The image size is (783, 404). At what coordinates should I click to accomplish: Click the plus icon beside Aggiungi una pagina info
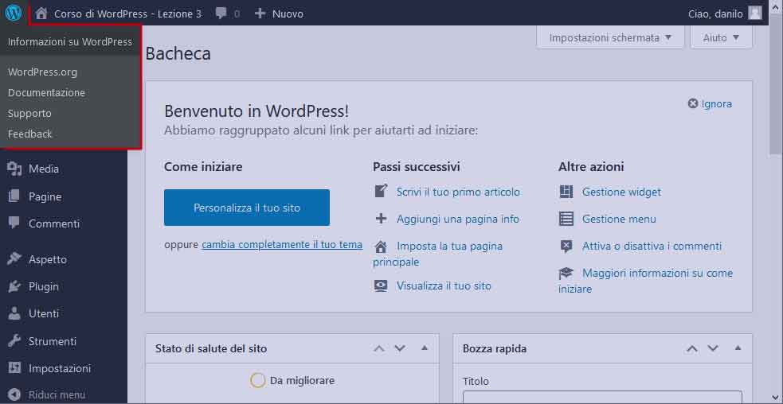point(381,219)
